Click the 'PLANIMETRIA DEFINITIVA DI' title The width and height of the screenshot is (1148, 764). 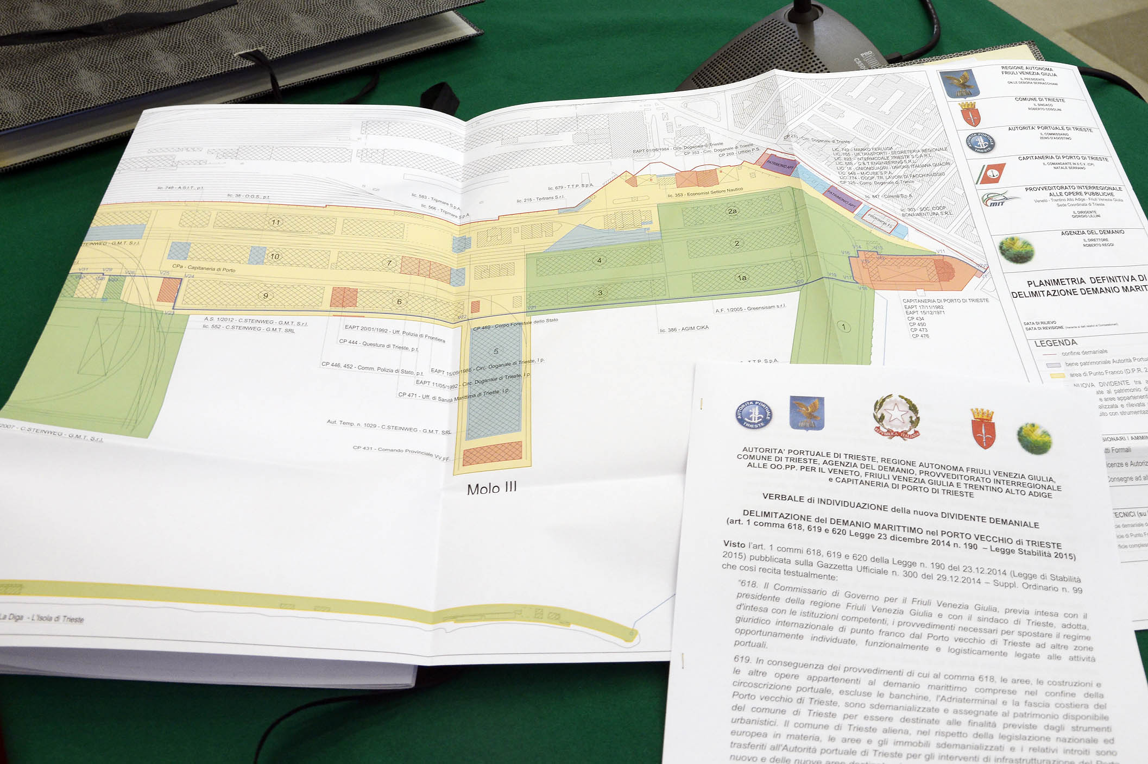1087,281
